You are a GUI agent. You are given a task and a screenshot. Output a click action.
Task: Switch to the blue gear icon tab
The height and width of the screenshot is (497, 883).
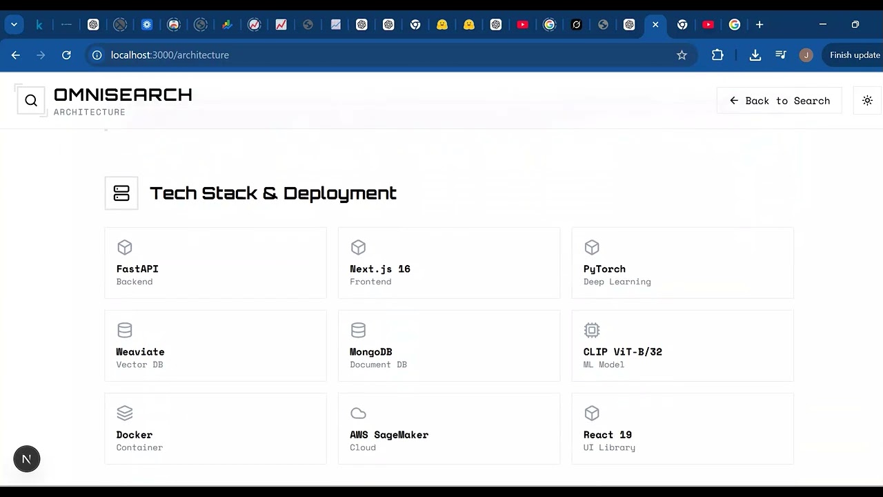(147, 25)
